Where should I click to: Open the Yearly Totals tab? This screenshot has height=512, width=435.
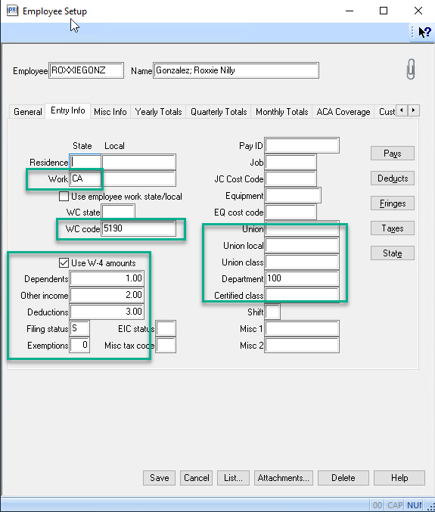click(158, 112)
